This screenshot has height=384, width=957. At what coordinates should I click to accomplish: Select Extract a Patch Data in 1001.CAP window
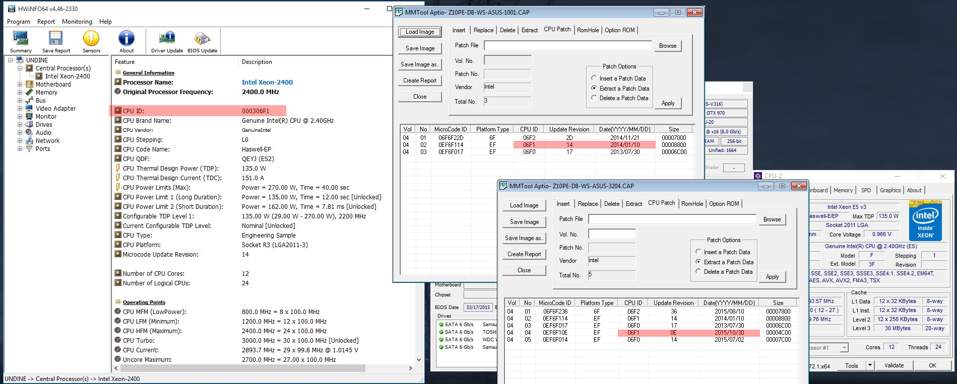point(594,88)
